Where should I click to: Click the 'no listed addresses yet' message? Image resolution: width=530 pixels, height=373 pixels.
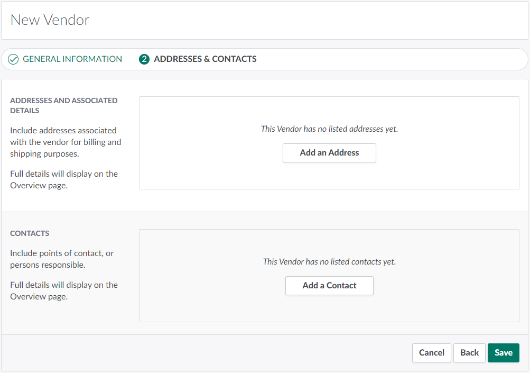click(x=329, y=129)
